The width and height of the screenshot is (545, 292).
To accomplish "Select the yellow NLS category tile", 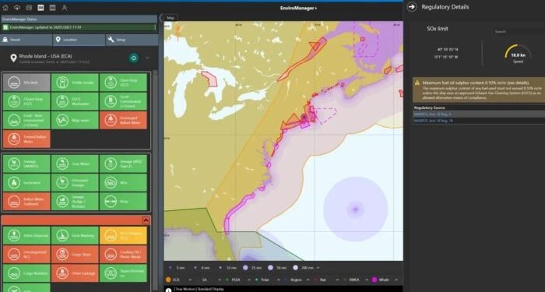I will pyautogui.click(x=123, y=235).
